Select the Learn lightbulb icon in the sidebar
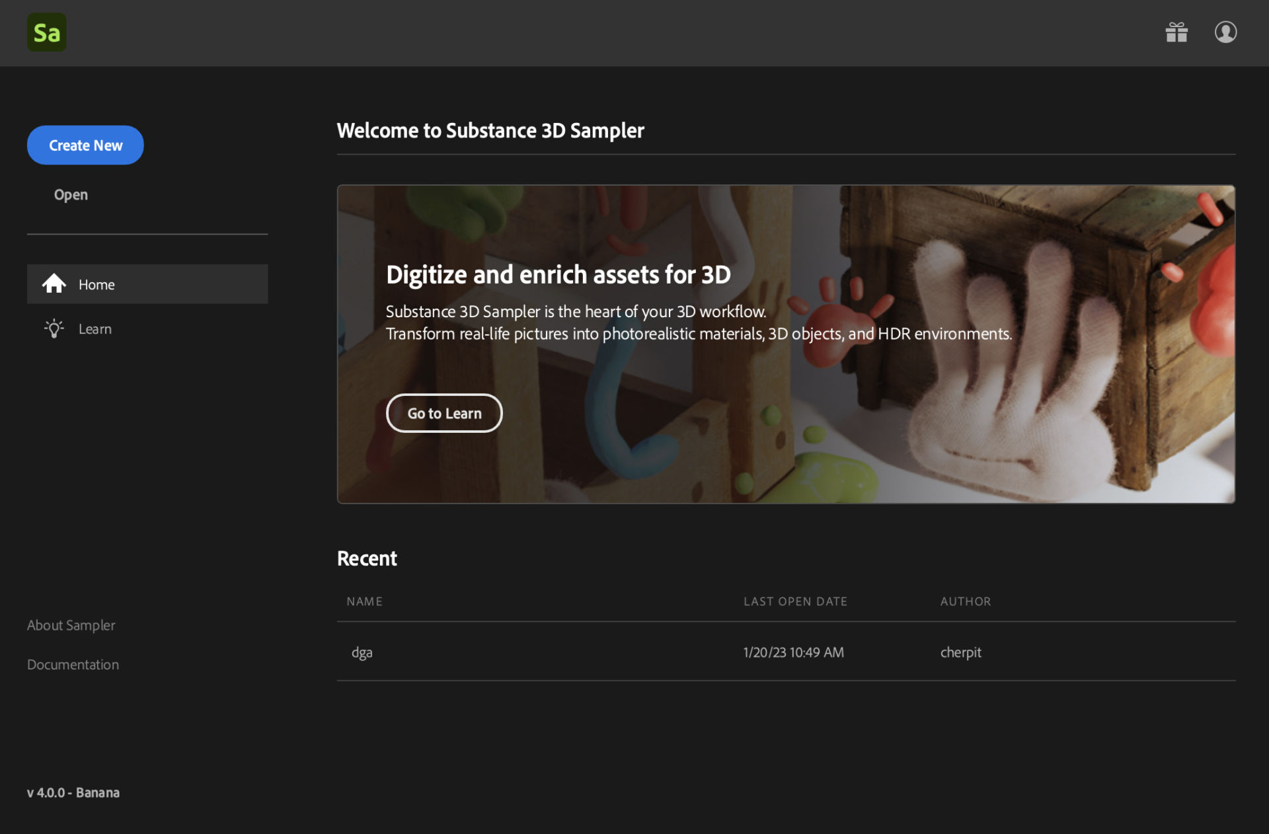The width and height of the screenshot is (1269, 834). click(x=54, y=328)
